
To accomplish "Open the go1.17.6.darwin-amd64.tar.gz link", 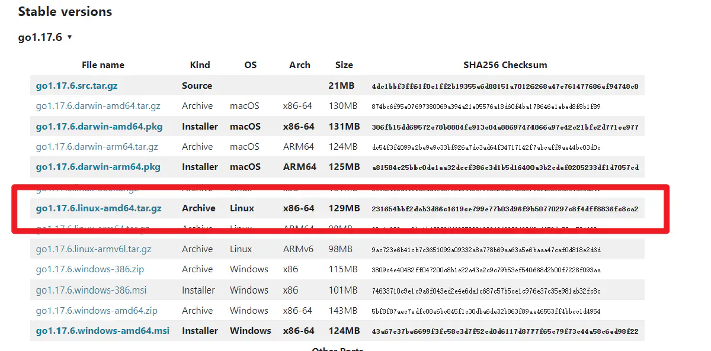I will [x=98, y=107].
